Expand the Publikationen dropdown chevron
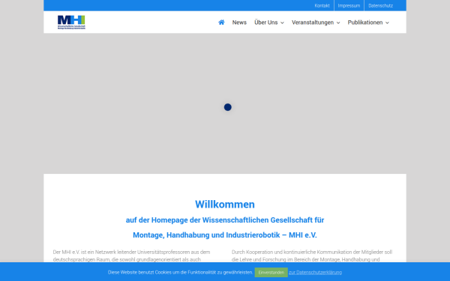 pyautogui.click(x=387, y=22)
